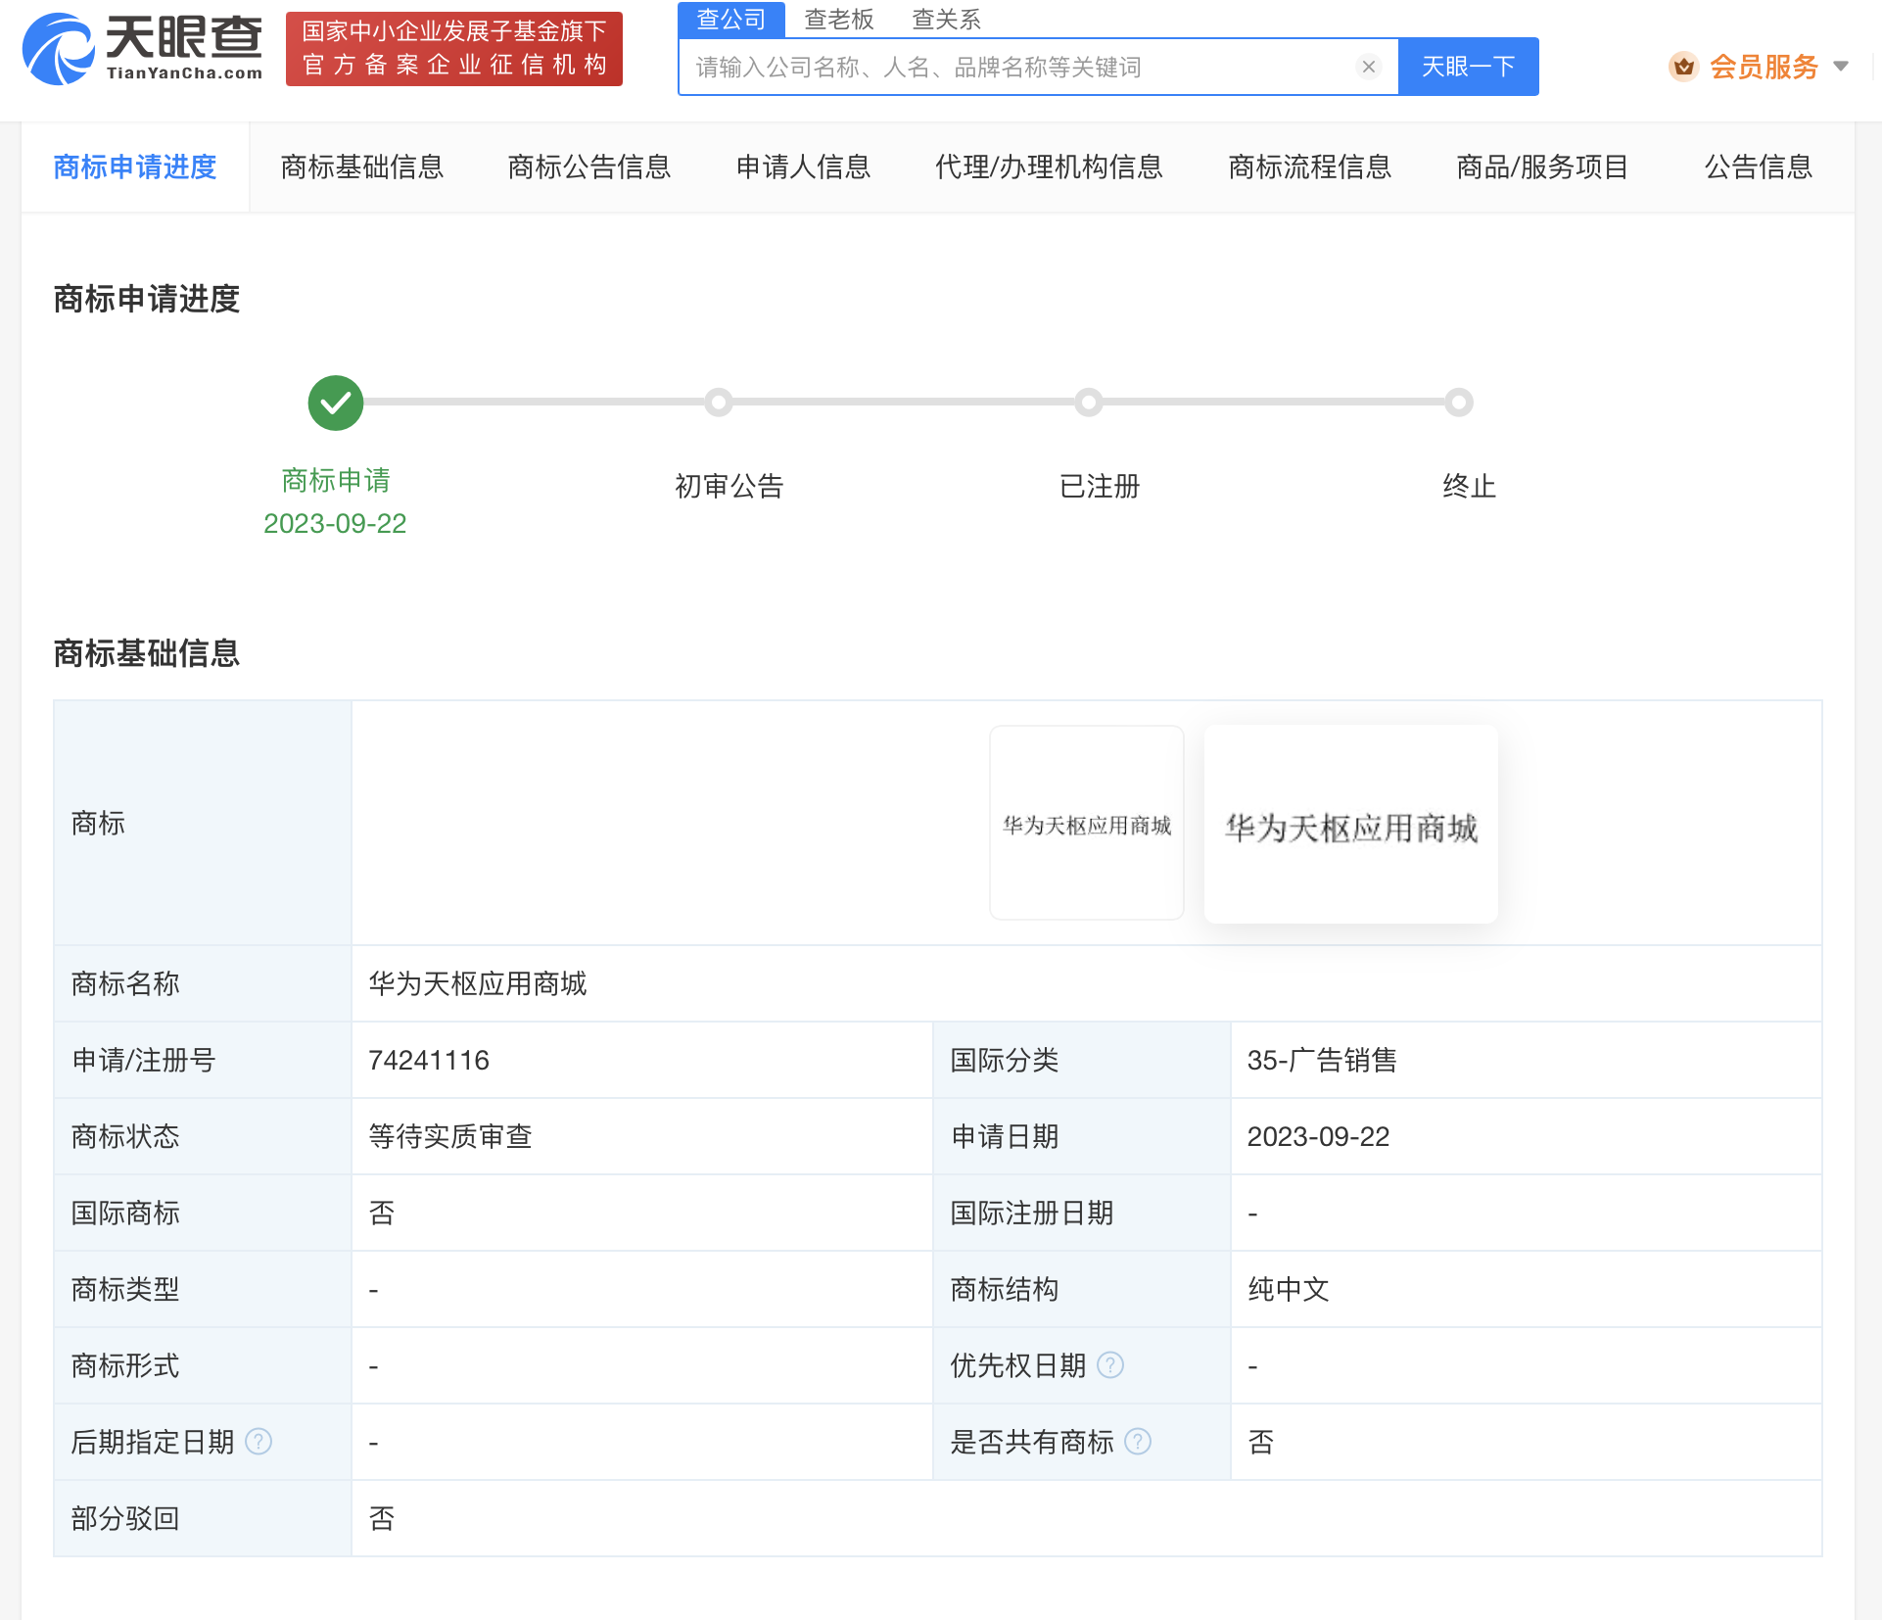Switch to 代理/办理机构信息 tab

[x=1050, y=167]
